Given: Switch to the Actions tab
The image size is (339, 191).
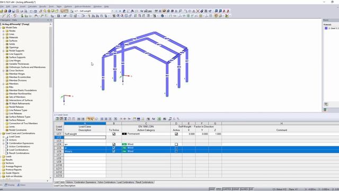Looking at the screenshot, I should (x=69, y=182).
